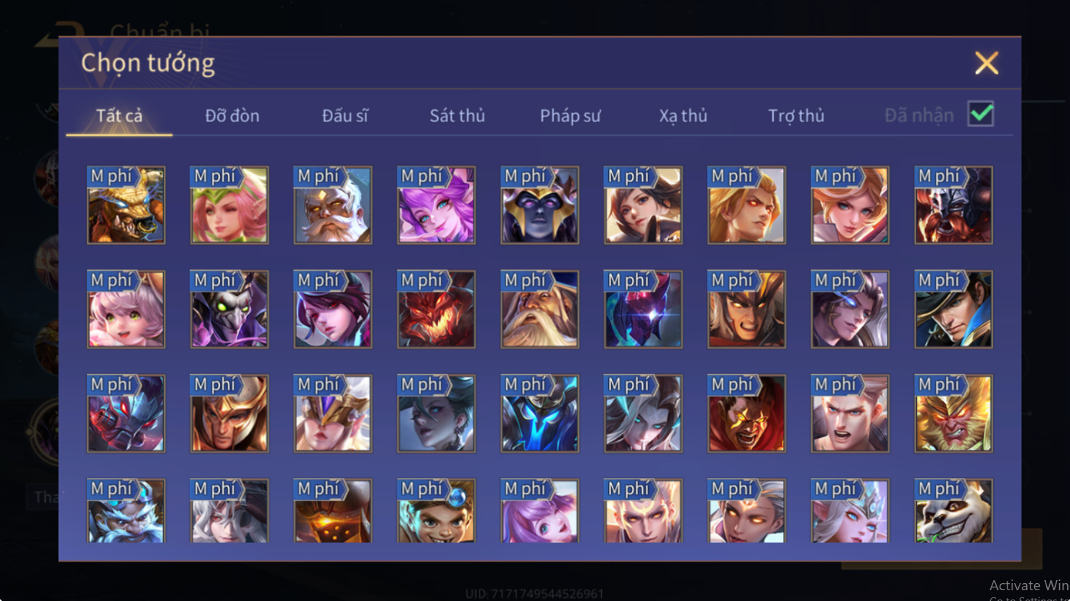Filter heroes by Sát thủ

pyautogui.click(x=457, y=116)
